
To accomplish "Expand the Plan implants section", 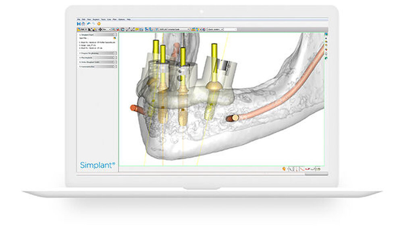I will click(114, 58).
